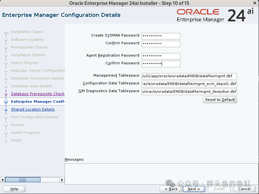This screenshot has height=194, width=259.
Task: Jump to Shared Location Details step
Action: tap(33, 109)
